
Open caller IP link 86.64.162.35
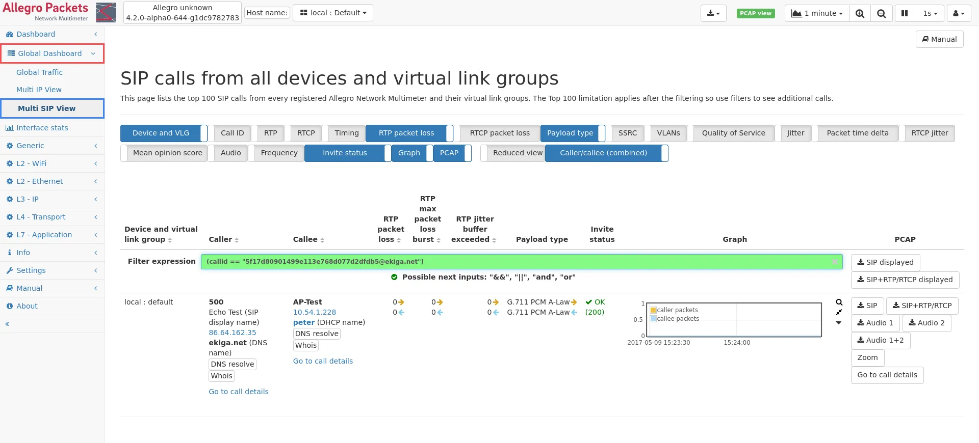[233, 333]
